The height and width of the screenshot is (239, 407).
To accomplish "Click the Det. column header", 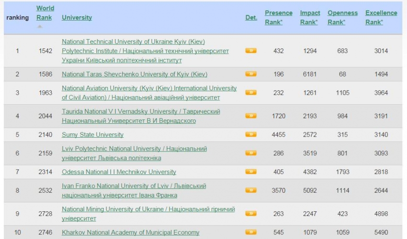I will [251, 18].
